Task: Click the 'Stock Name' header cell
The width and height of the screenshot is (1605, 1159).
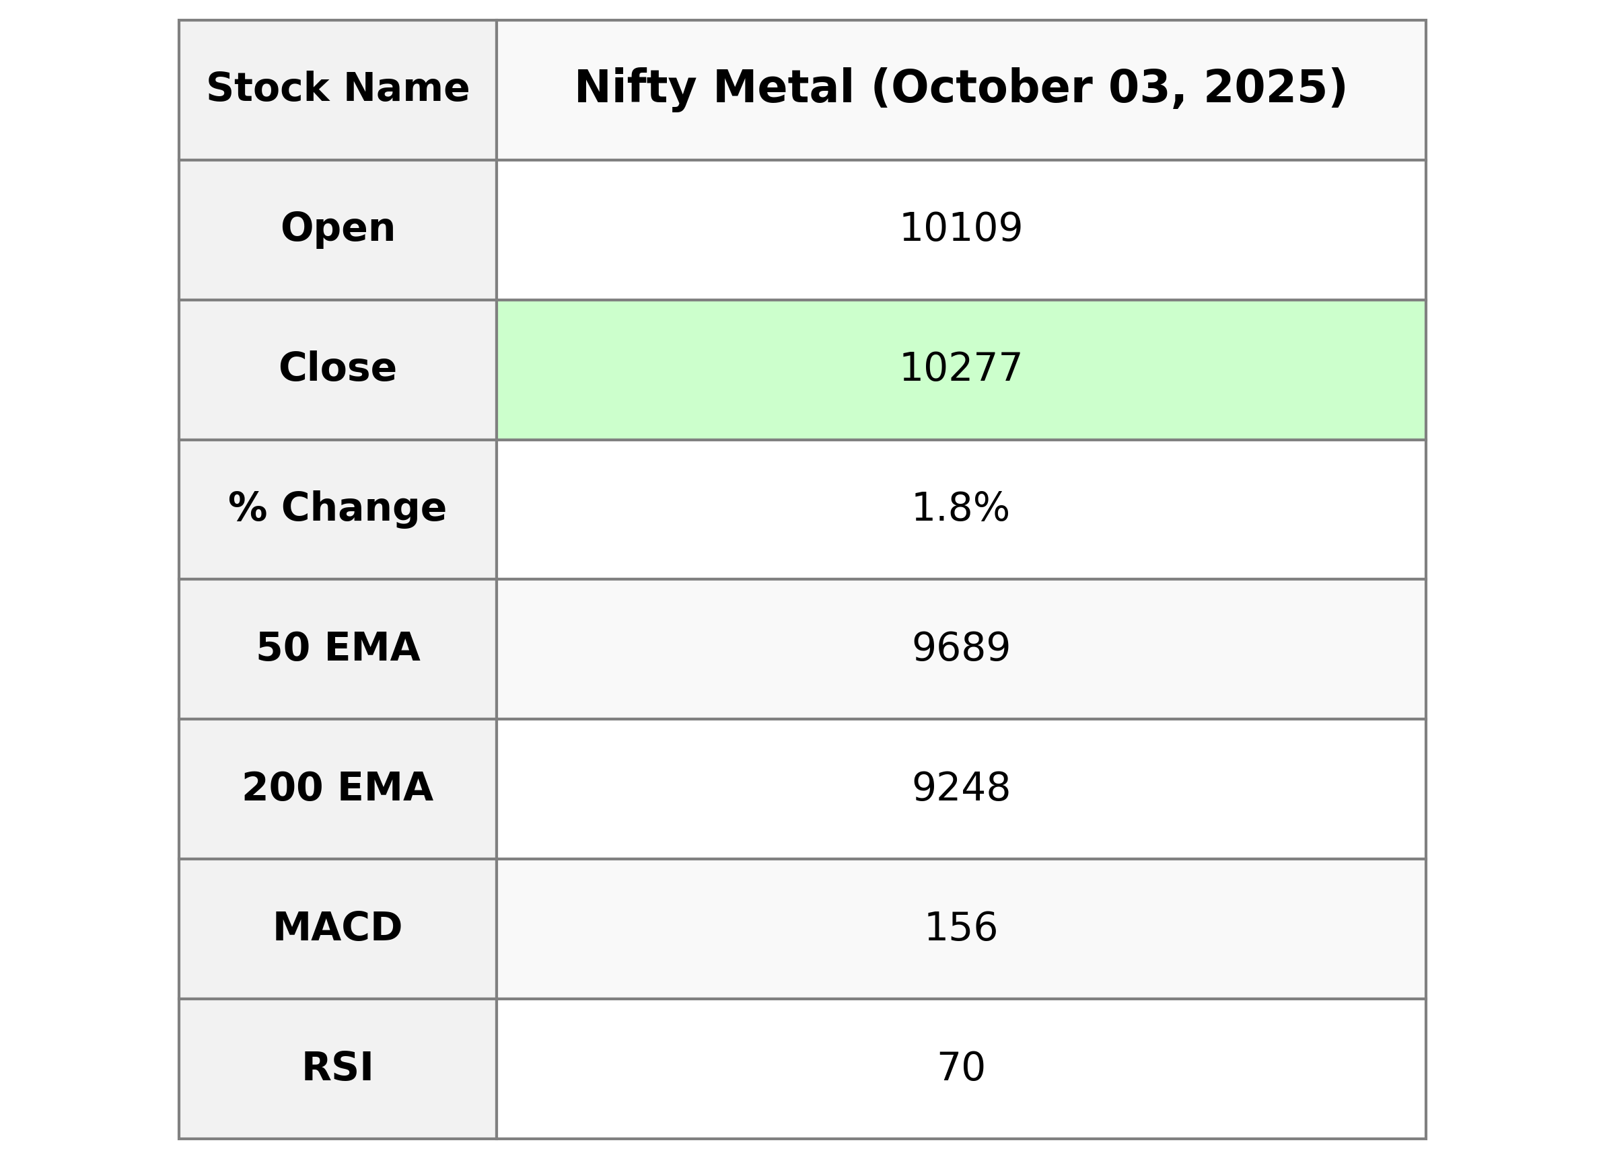Action: [338, 88]
